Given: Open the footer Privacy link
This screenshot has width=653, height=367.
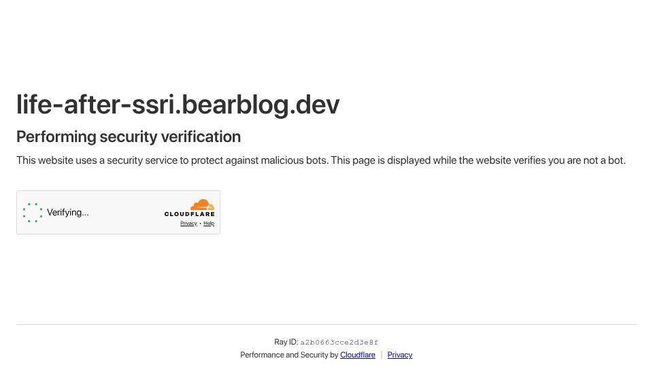Looking at the screenshot, I should pyautogui.click(x=400, y=355).
